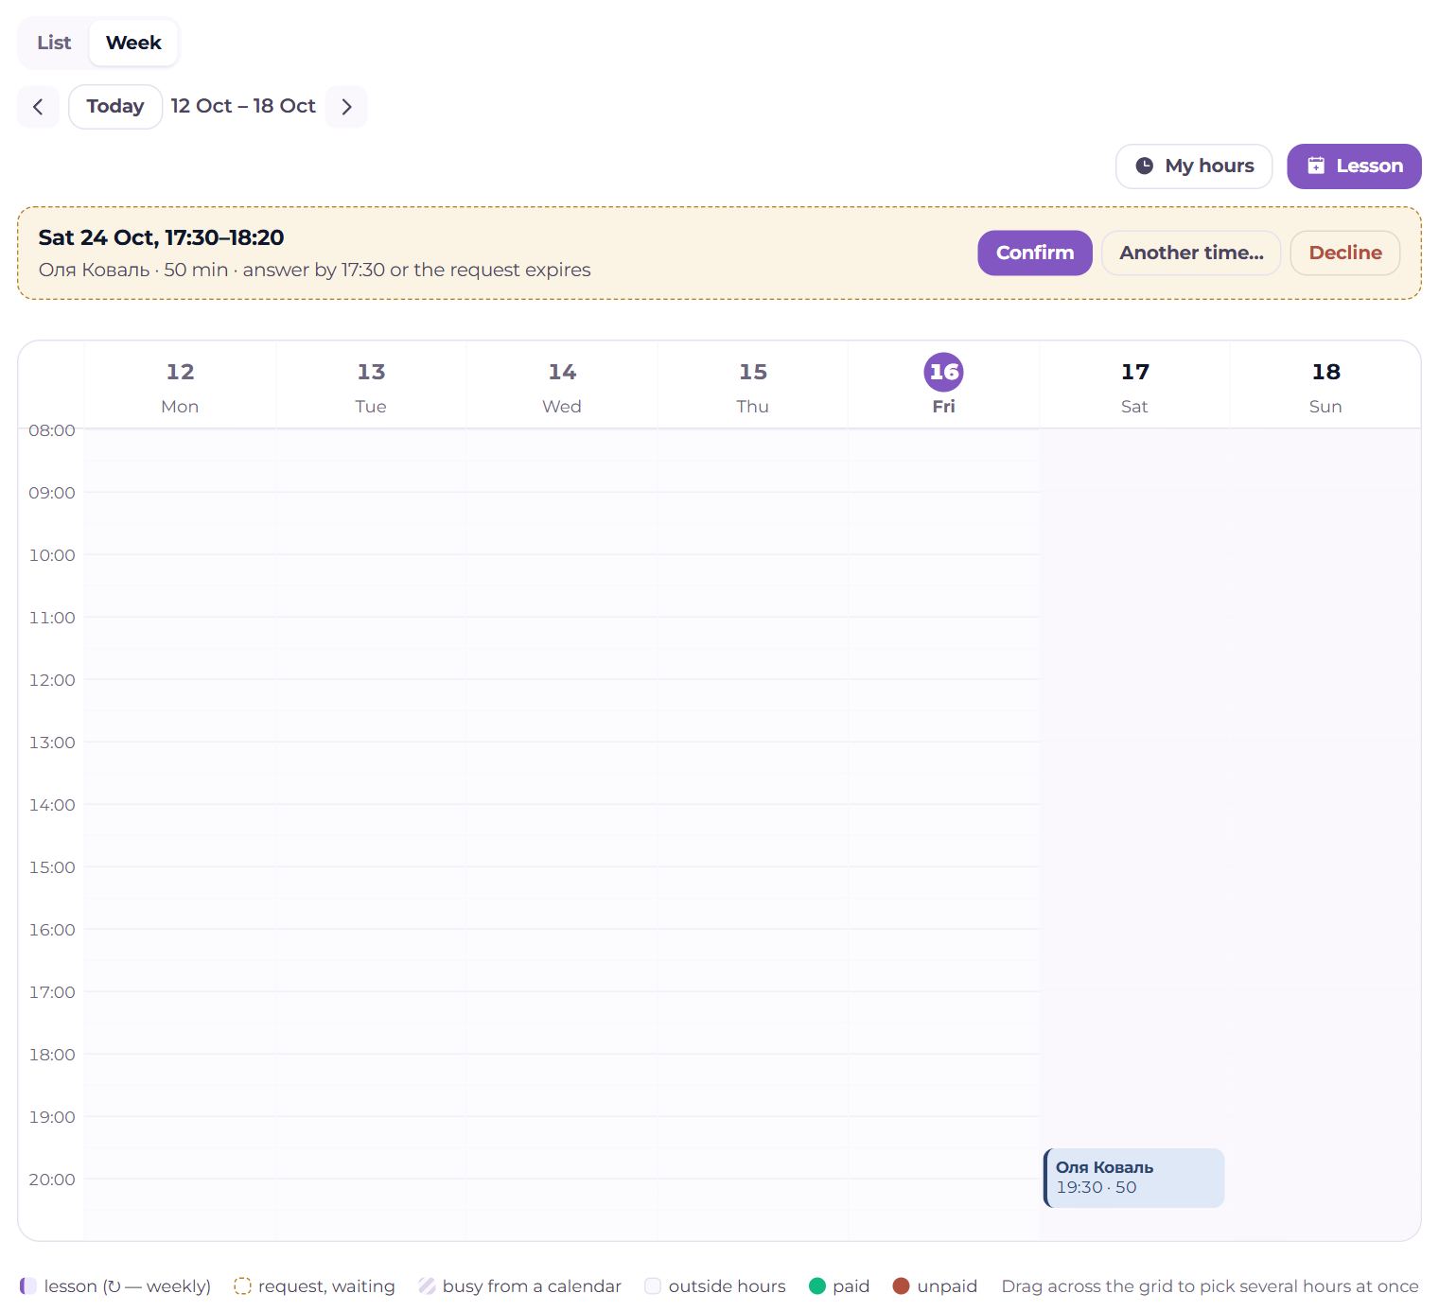1439x1311 pixels.
Task: Click the request, waiting legend circle
Action: click(x=242, y=1286)
